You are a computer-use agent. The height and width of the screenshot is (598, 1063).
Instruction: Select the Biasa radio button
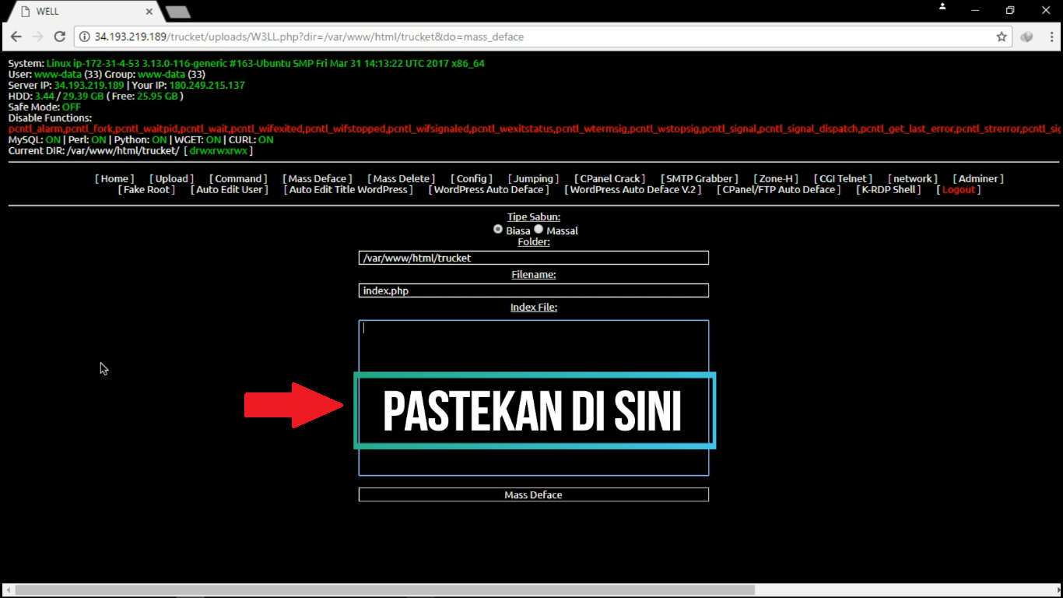pyautogui.click(x=498, y=229)
